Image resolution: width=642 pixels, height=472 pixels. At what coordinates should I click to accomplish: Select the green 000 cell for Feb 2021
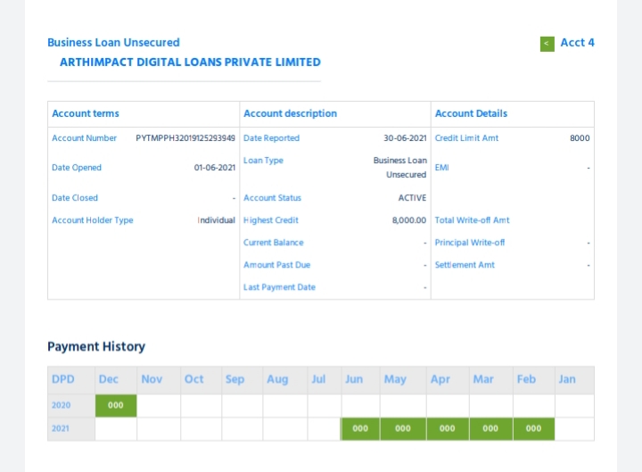point(533,428)
